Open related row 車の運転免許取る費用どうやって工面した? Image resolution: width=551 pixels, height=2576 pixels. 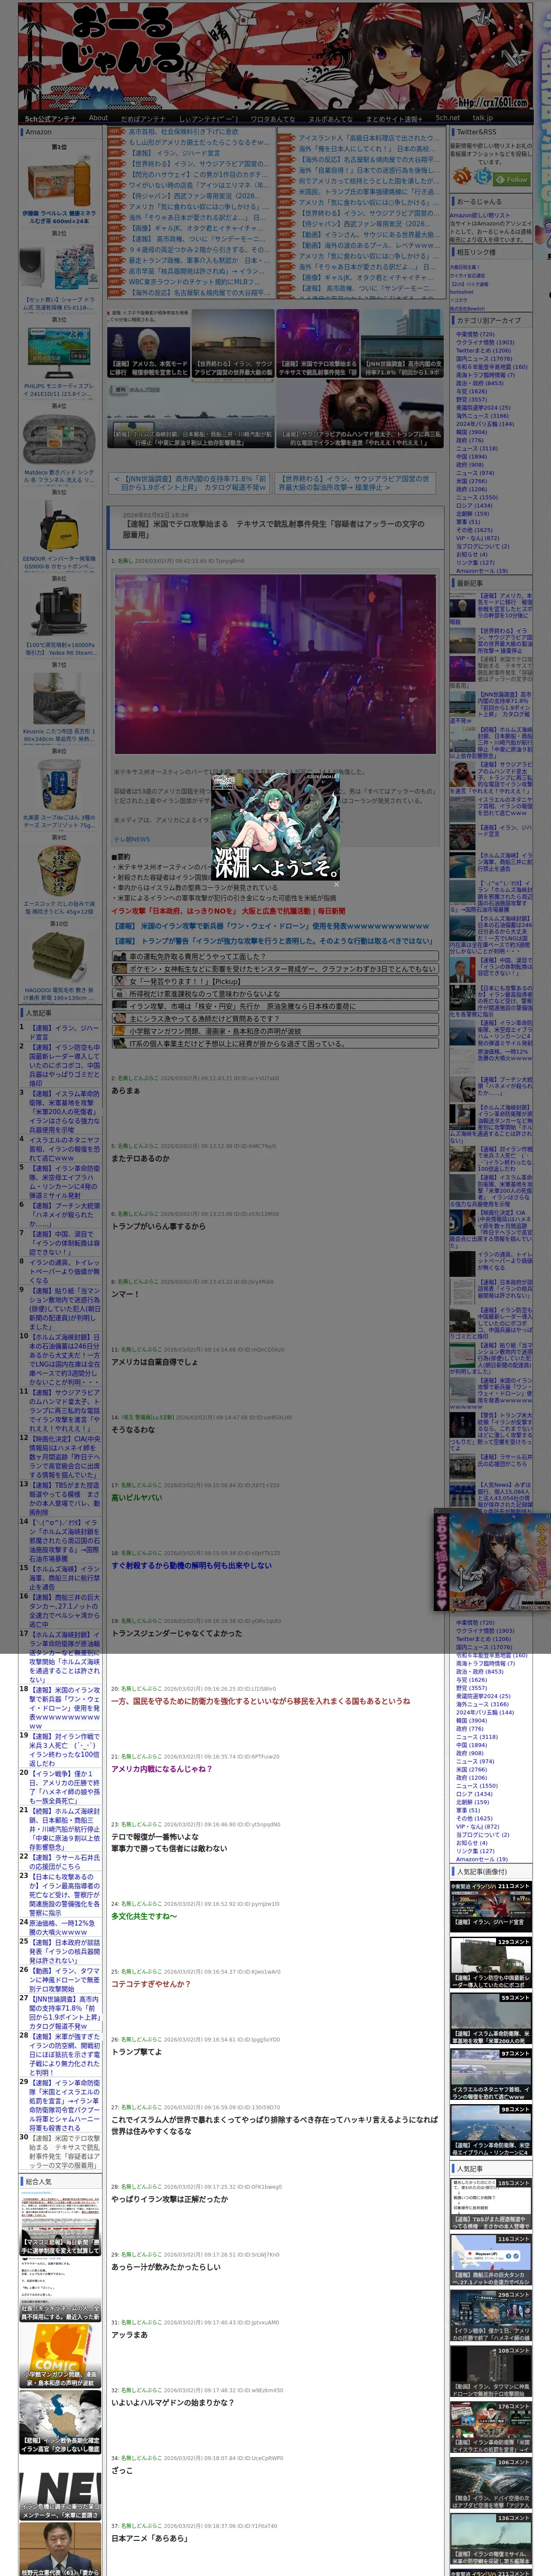pos(275,956)
